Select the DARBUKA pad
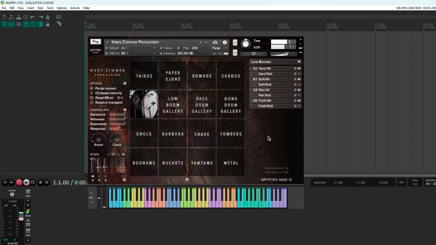The width and height of the screenshot is (436, 245). click(x=173, y=134)
